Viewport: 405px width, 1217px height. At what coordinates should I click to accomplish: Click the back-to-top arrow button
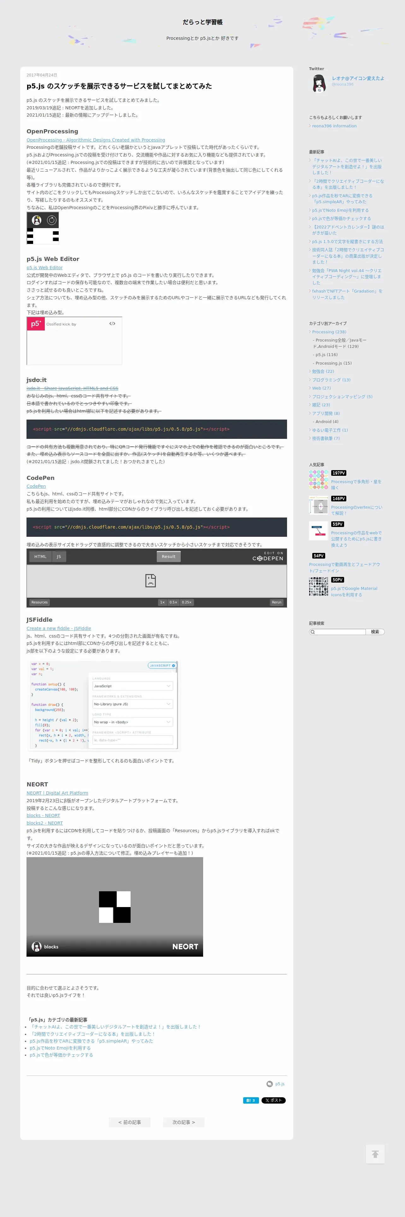click(x=375, y=1154)
